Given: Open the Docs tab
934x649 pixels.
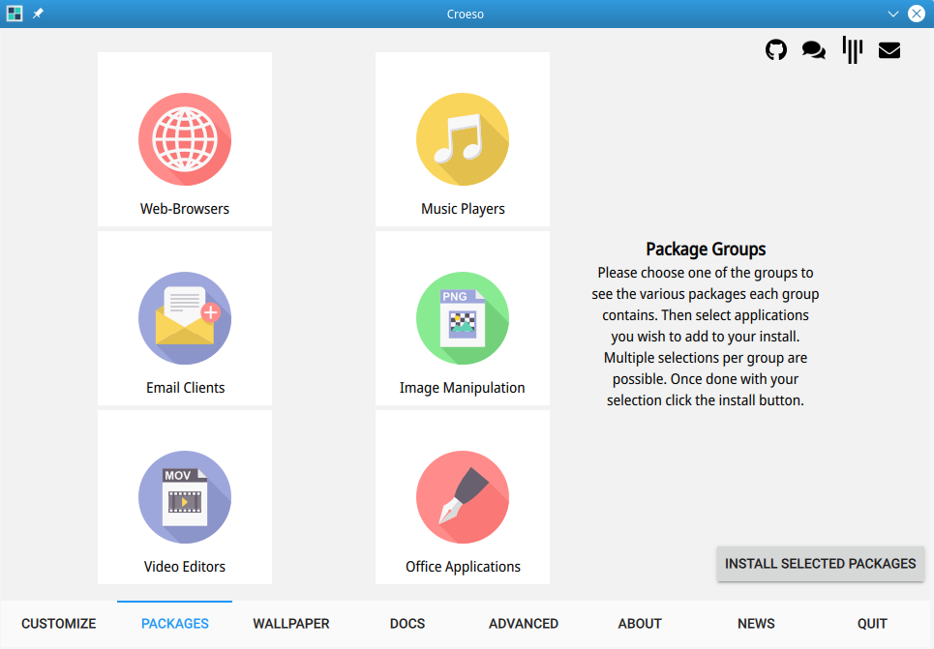Looking at the screenshot, I should (407, 624).
